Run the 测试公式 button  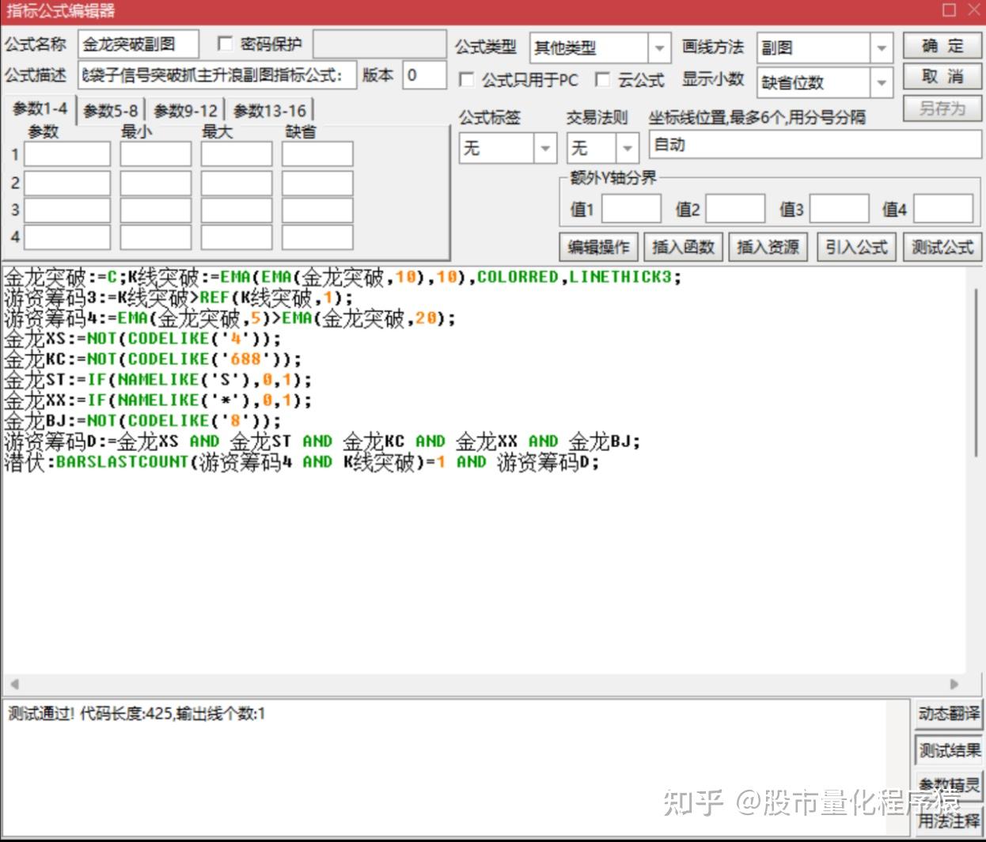(942, 247)
